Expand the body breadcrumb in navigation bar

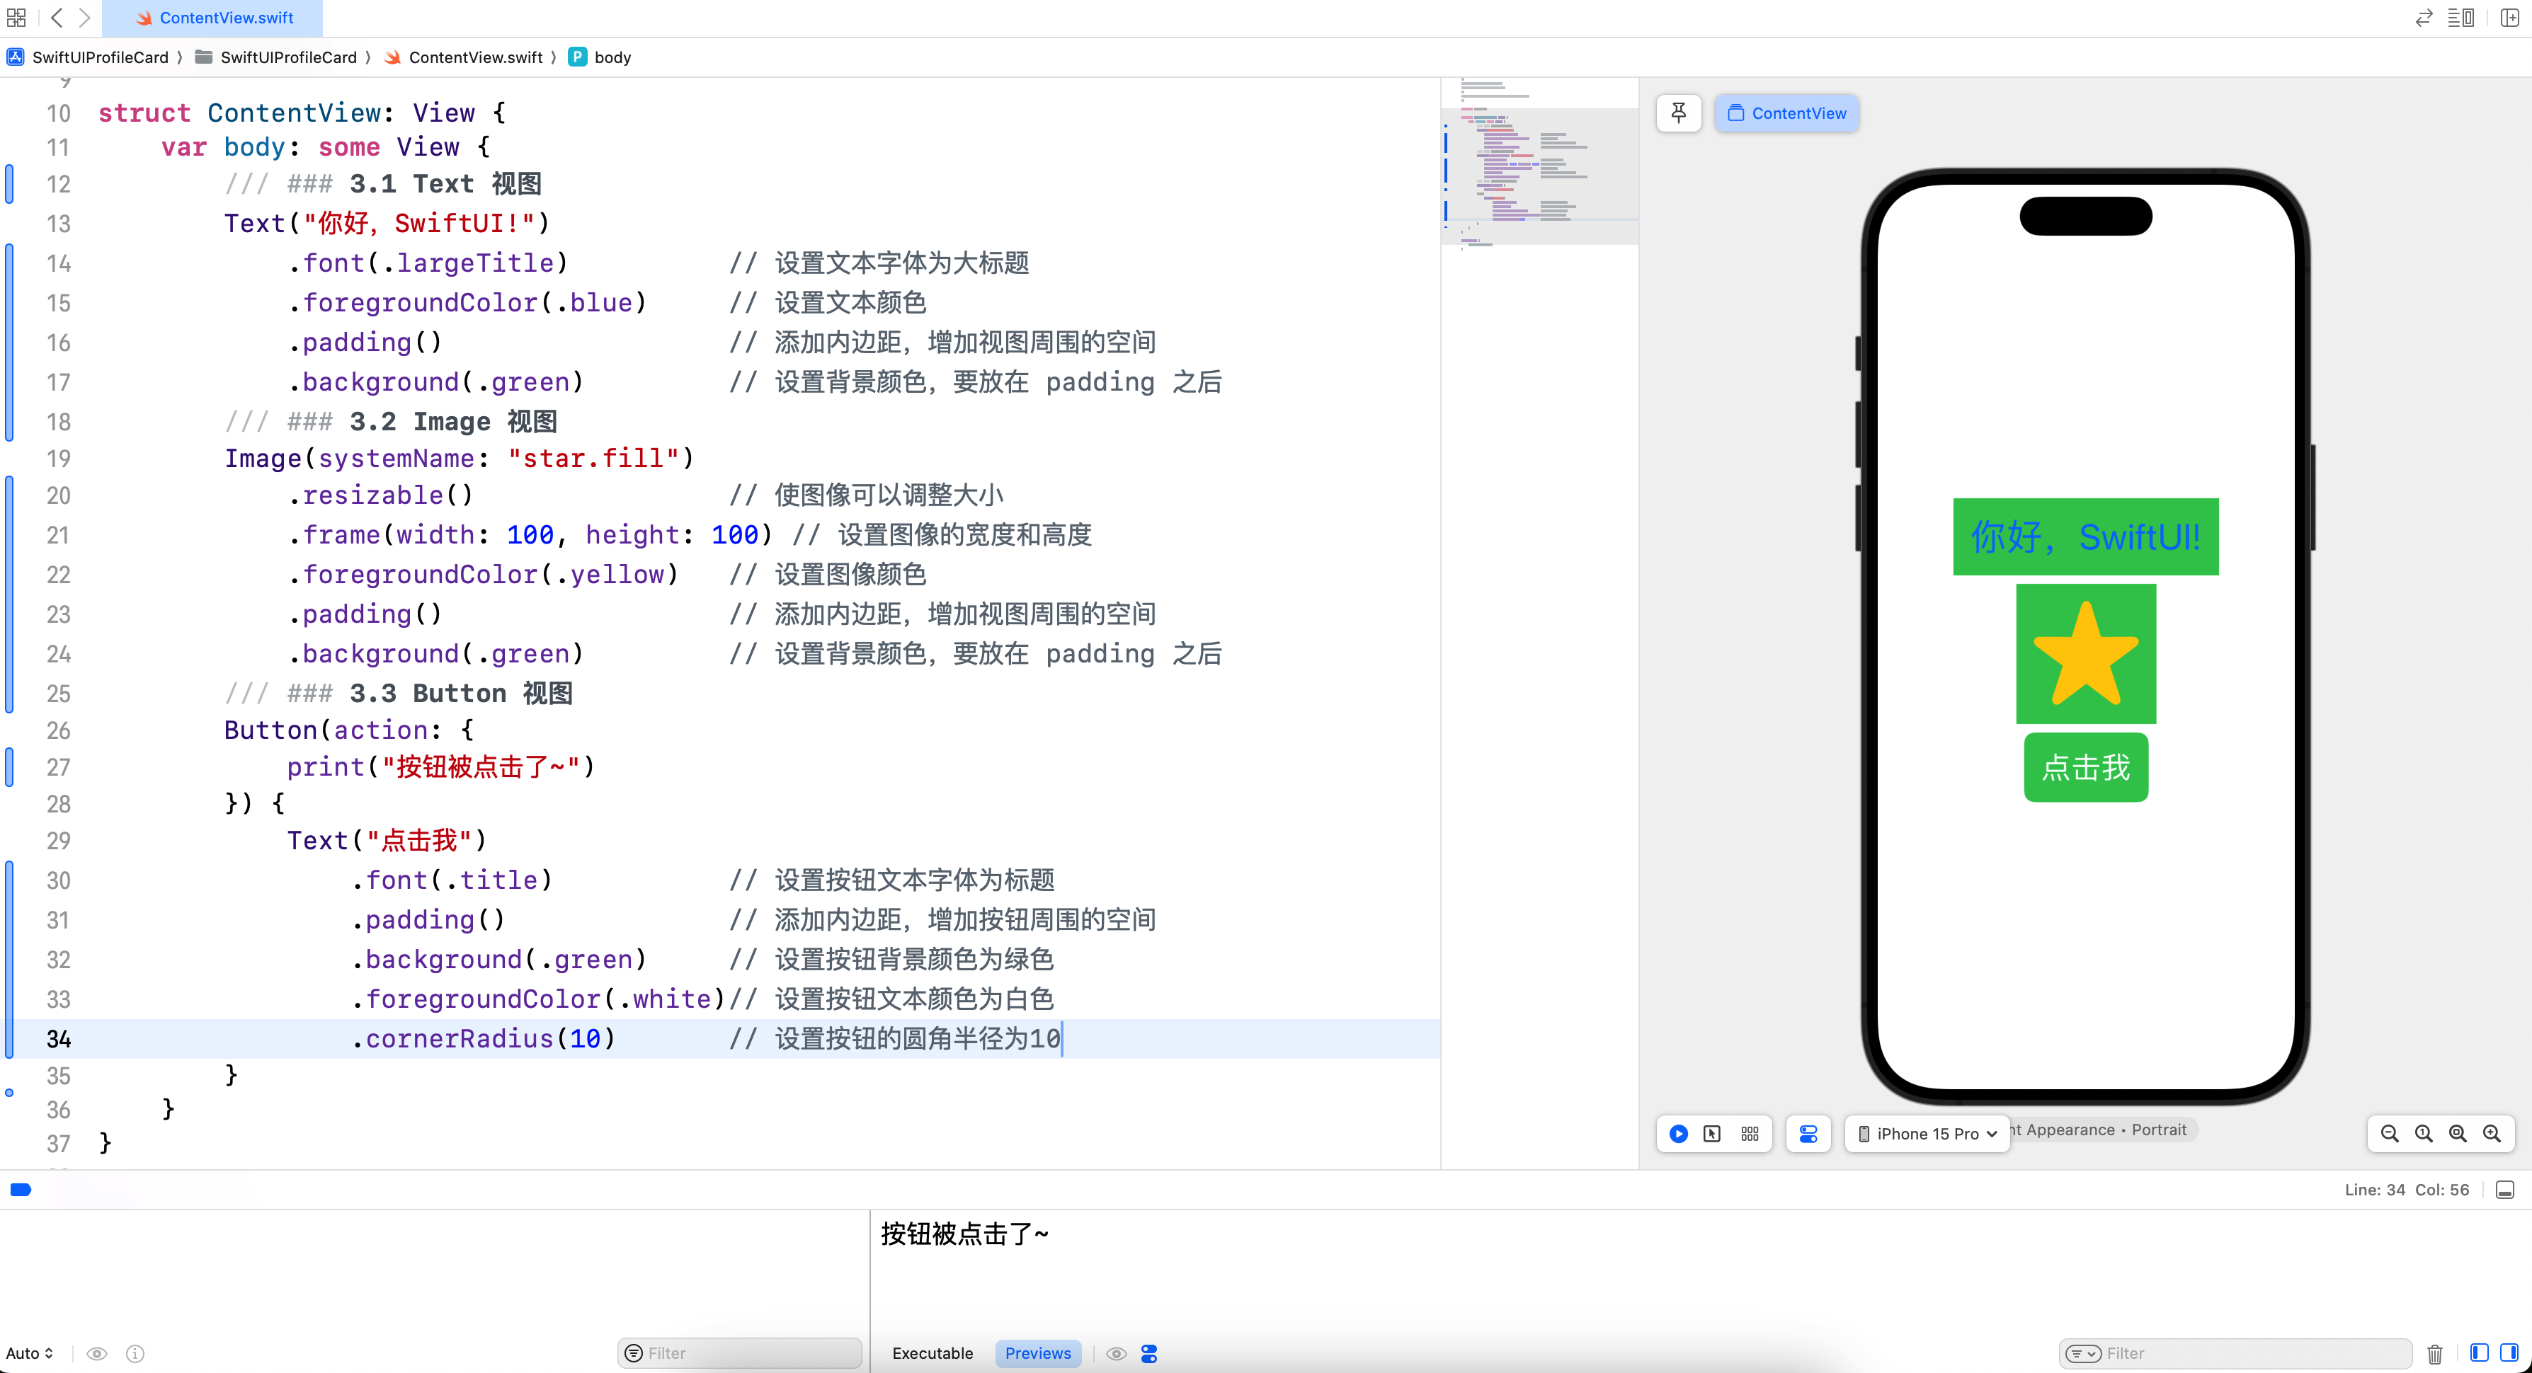point(612,56)
